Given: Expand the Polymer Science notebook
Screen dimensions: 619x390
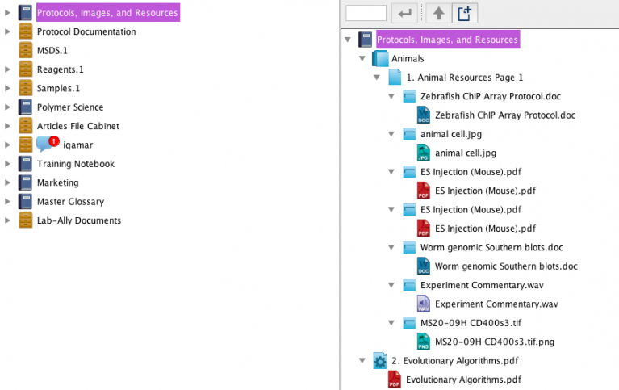Looking at the screenshot, I should pos(8,107).
